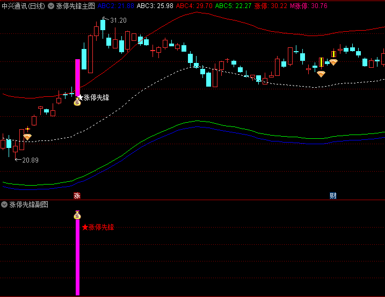Click the ABC2: 21.88 value

[116, 6]
